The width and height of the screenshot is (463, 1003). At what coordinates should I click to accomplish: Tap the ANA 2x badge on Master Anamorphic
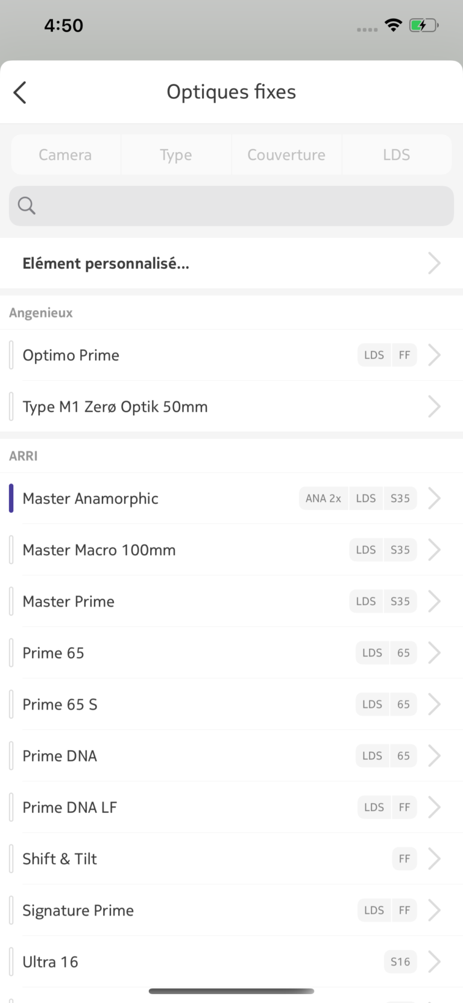(x=323, y=498)
